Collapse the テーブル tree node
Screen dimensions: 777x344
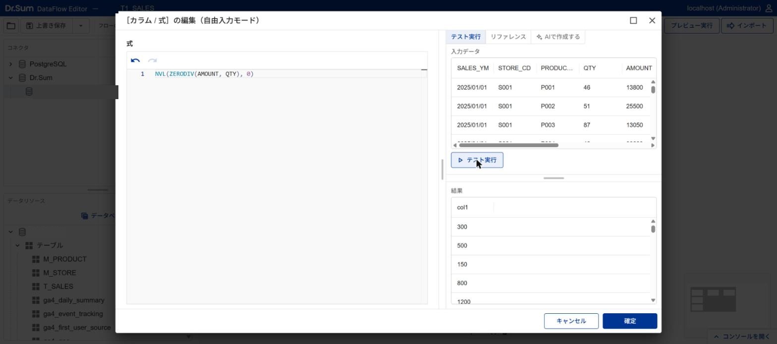click(17, 245)
